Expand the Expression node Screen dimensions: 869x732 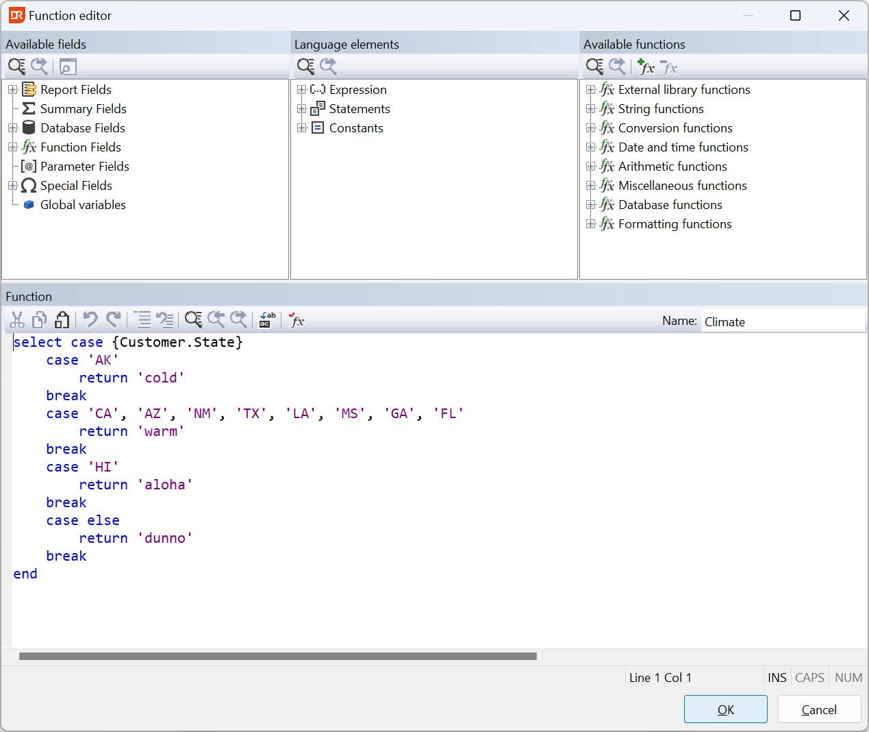tap(301, 90)
